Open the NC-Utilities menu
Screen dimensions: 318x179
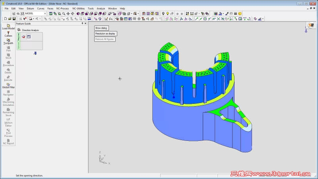[78, 8]
